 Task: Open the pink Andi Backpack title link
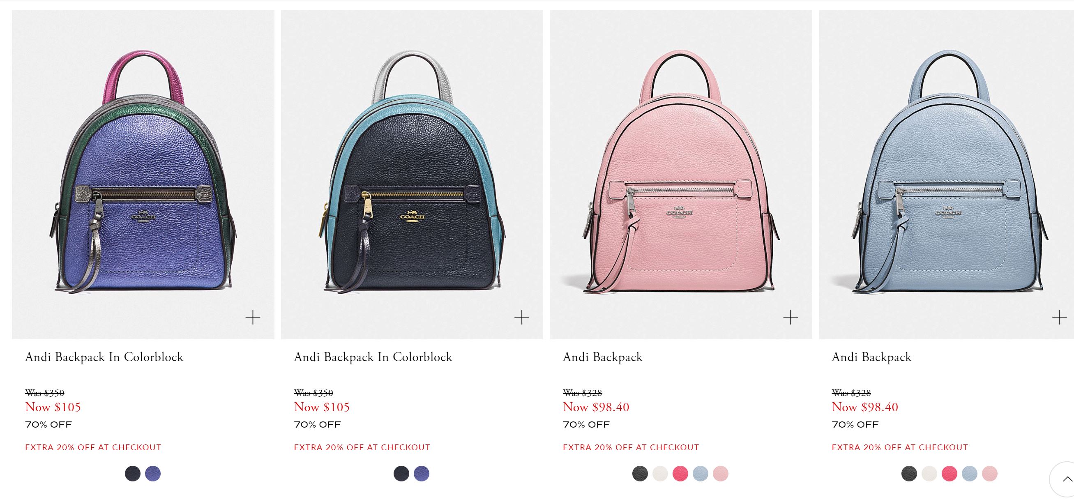click(603, 357)
